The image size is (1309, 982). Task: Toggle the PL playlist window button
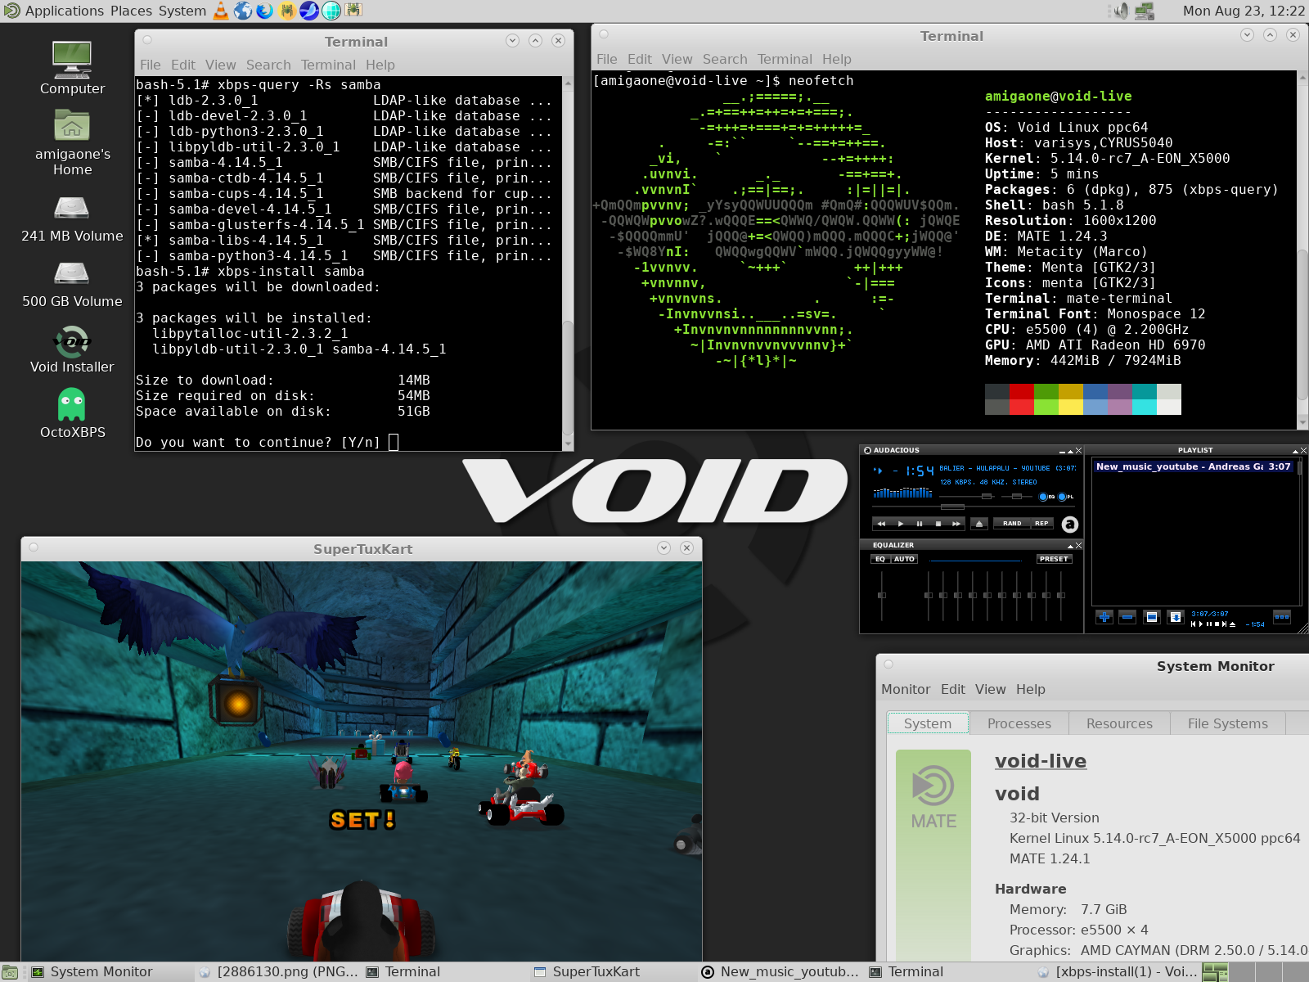click(1065, 497)
